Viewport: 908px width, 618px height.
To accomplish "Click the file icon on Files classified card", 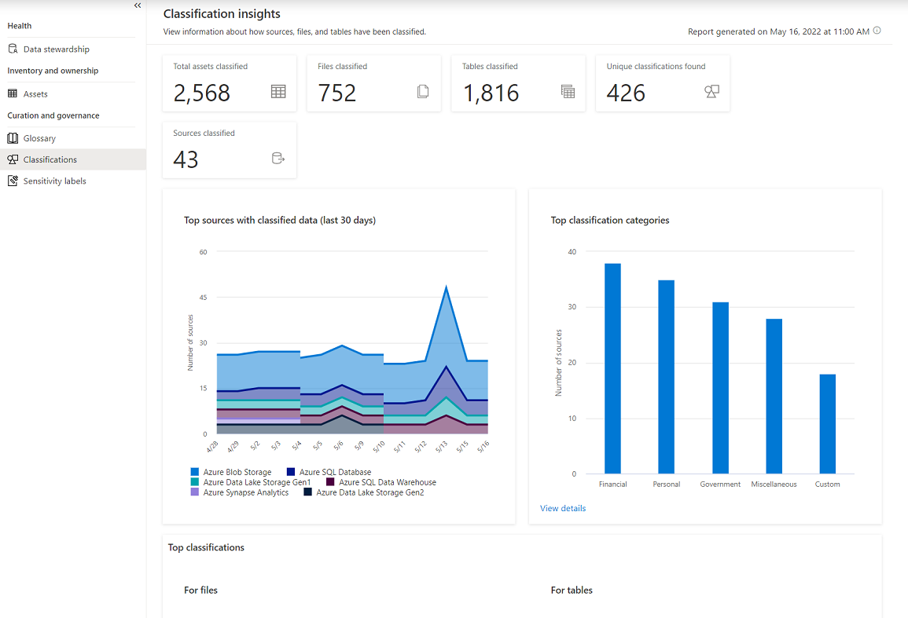I will [x=423, y=91].
